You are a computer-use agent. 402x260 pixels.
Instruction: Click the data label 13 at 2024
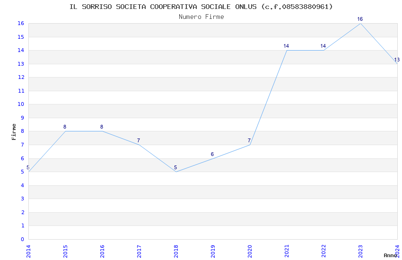point(397,60)
